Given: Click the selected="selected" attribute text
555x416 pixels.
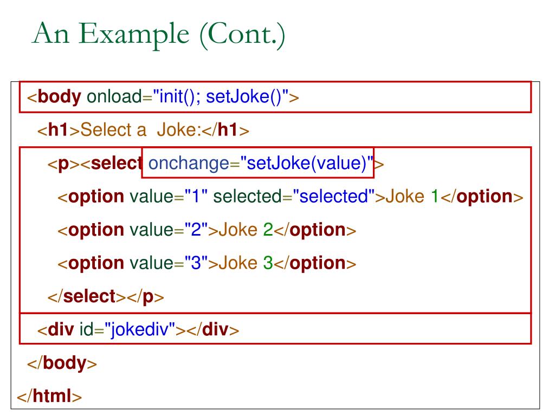Looking at the screenshot, I should 294,197.
